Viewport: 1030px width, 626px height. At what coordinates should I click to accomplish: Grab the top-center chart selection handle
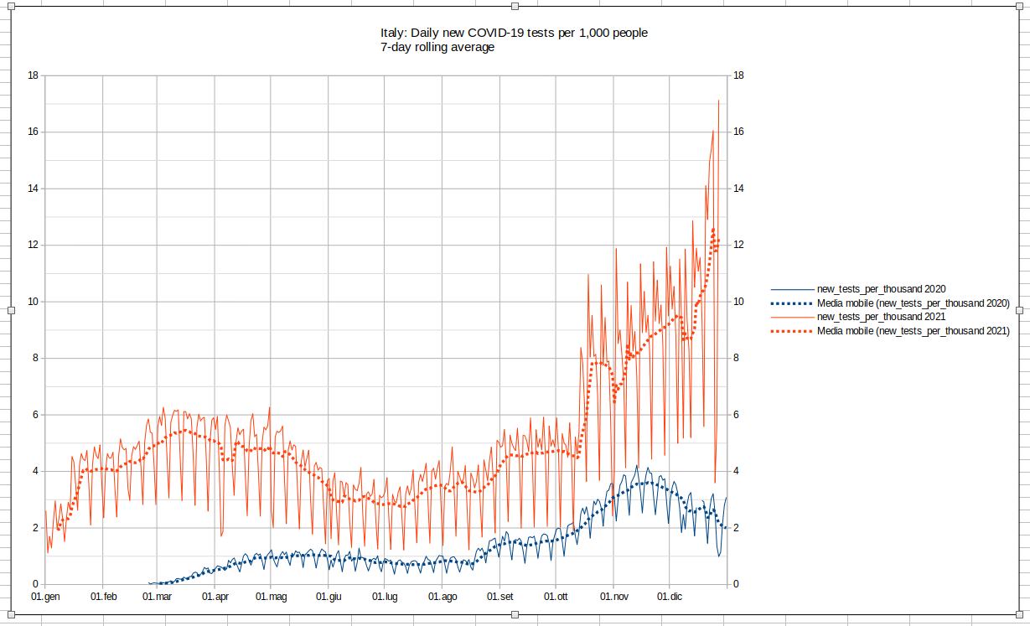point(515,6)
